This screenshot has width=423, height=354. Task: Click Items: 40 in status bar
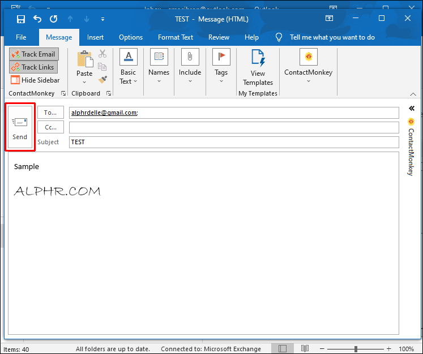[16, 349]
